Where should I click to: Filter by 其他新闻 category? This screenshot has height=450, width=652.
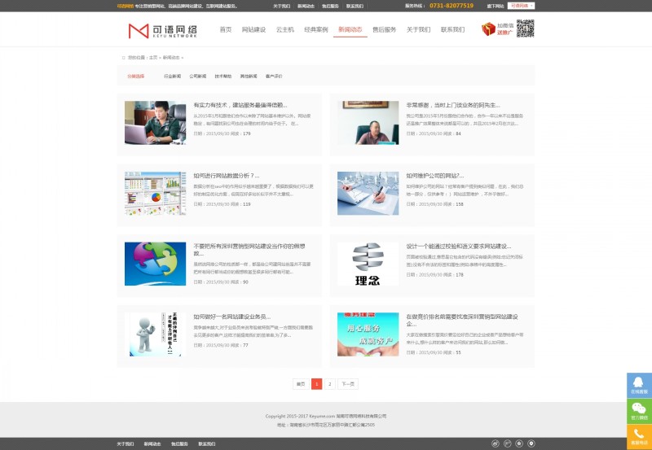pos(249,76)
